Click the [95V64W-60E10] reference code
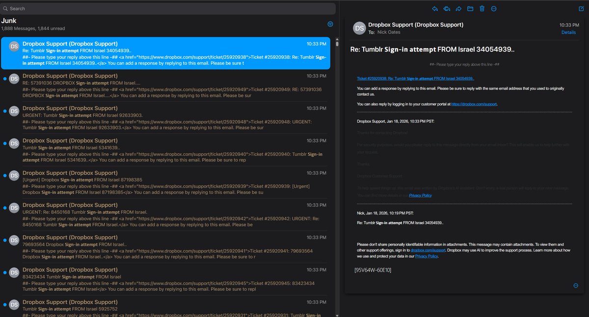 pos(373,270)
